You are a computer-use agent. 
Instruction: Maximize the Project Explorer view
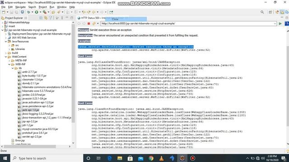coord(72,18)
